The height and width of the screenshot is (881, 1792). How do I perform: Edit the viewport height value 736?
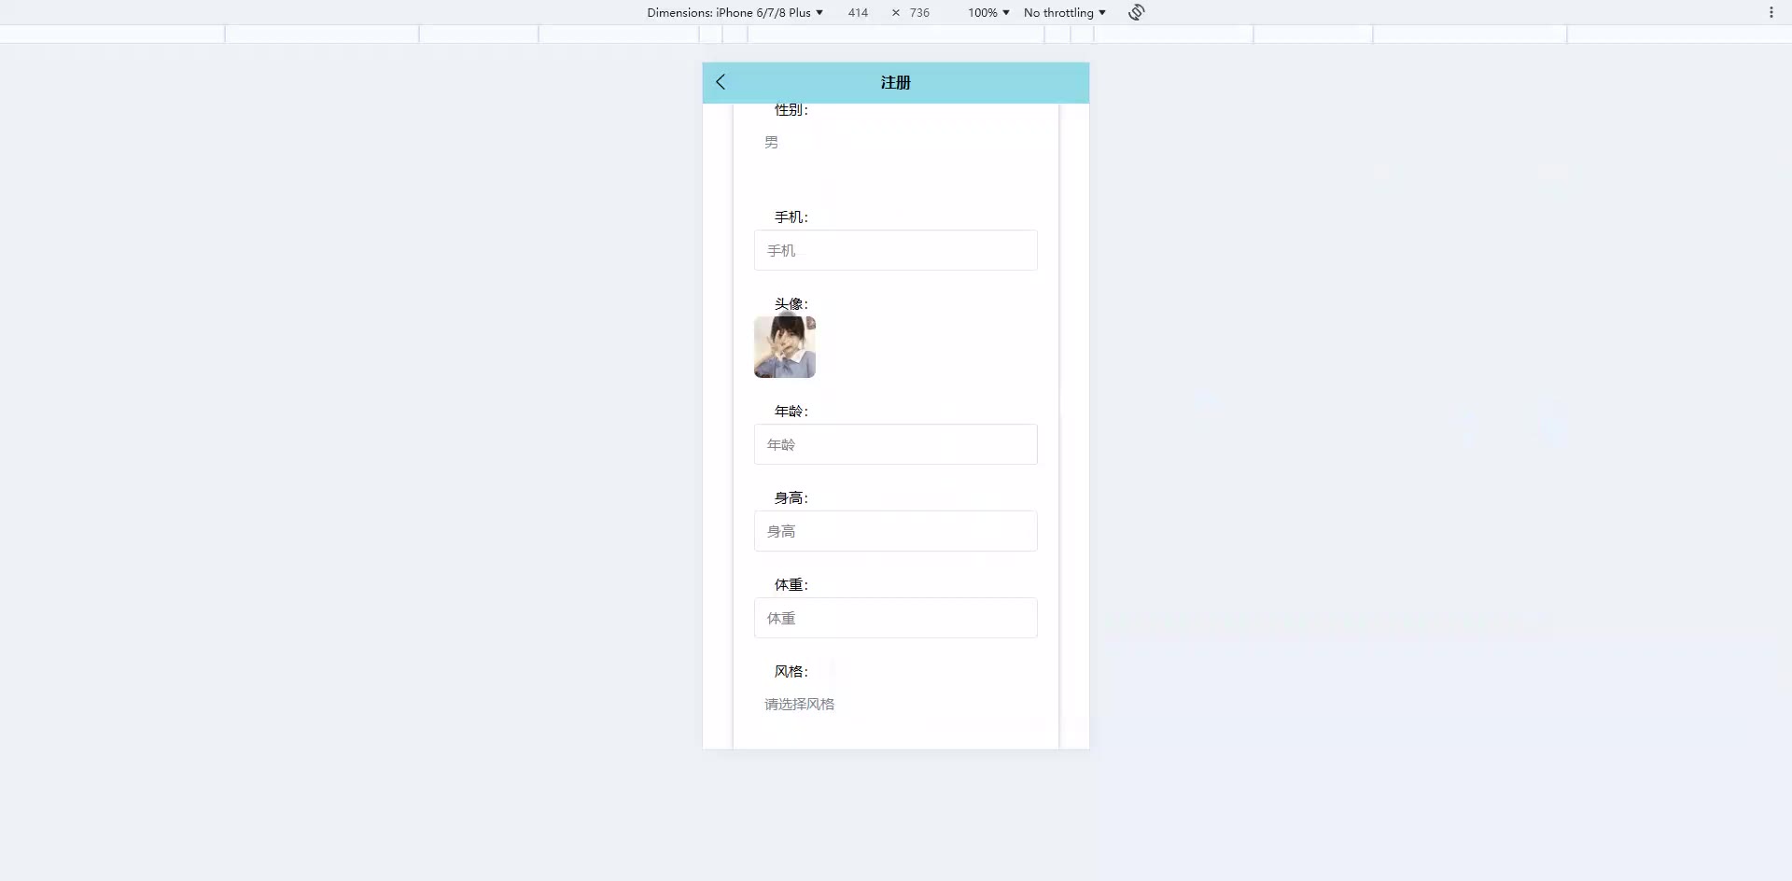[x=919, y=12]
